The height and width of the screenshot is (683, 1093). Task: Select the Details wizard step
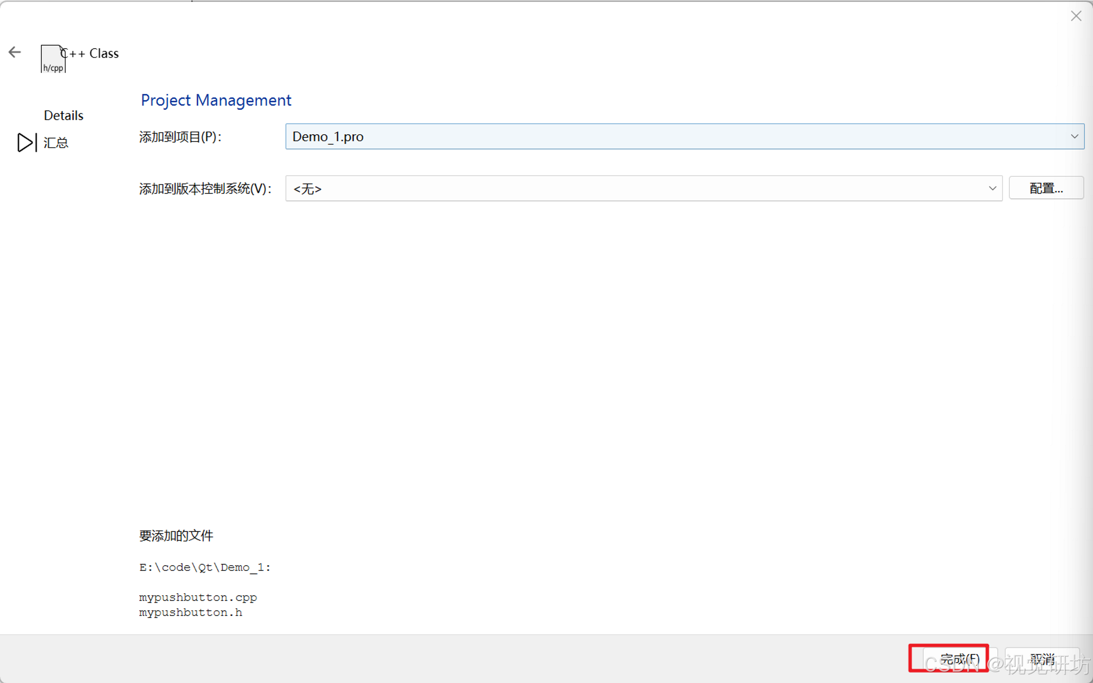tap(63, 116)
